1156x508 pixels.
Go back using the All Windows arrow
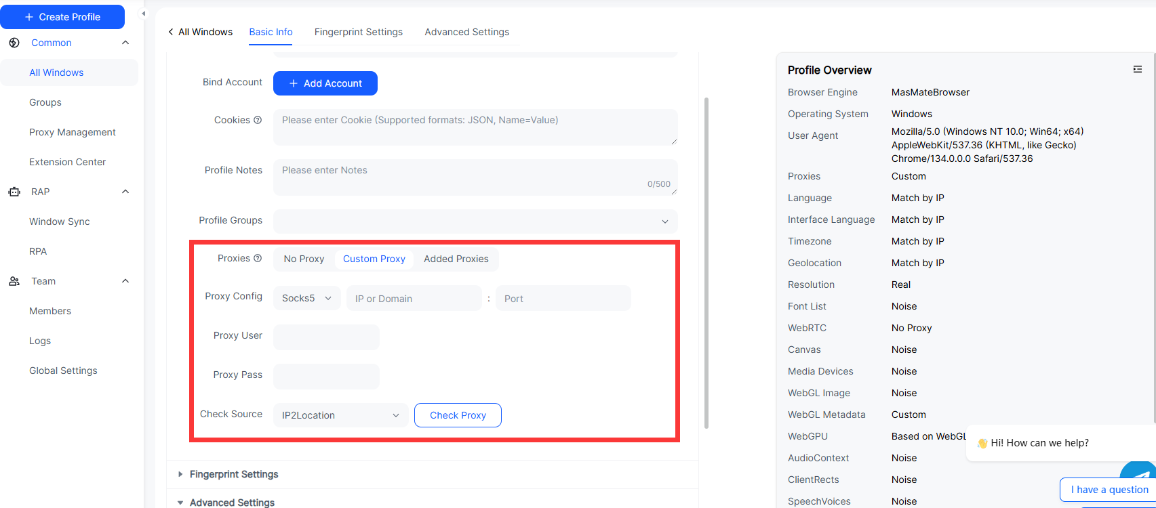click(172, 32)
